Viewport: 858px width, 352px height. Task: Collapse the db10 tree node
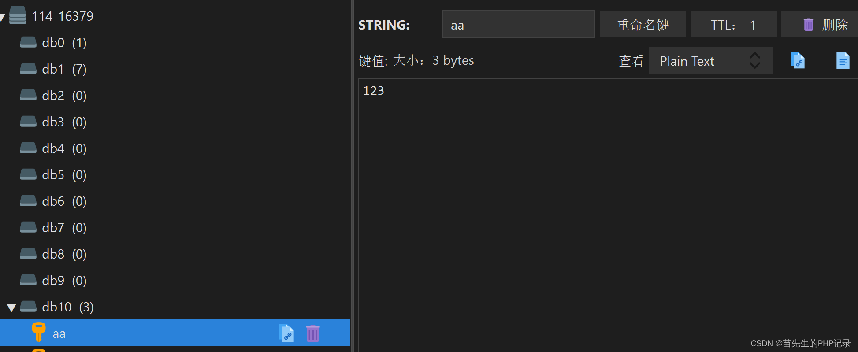tap(11, 307)
